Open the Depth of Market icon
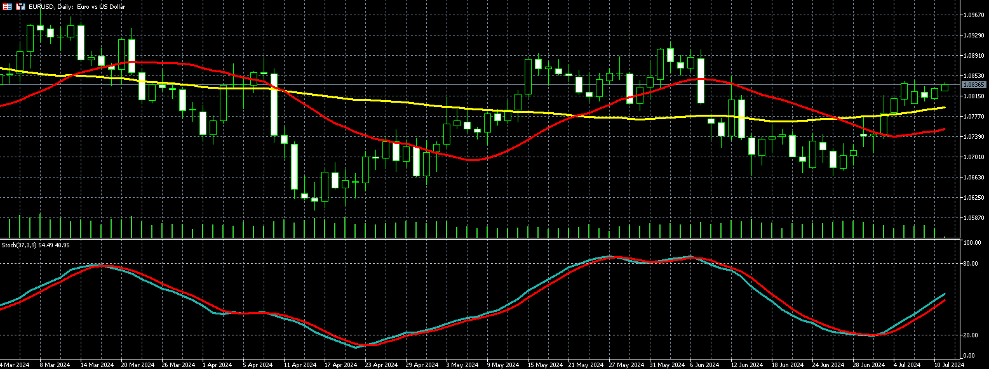 click(x=8, y=6)
